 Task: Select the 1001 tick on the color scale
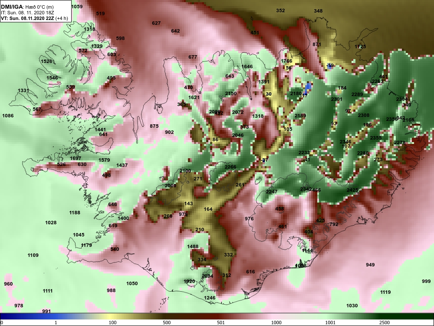(330, 323)
